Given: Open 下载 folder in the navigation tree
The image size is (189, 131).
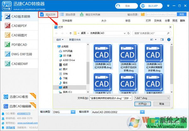Looking at the screenshot, I should [x=64, y=78].
